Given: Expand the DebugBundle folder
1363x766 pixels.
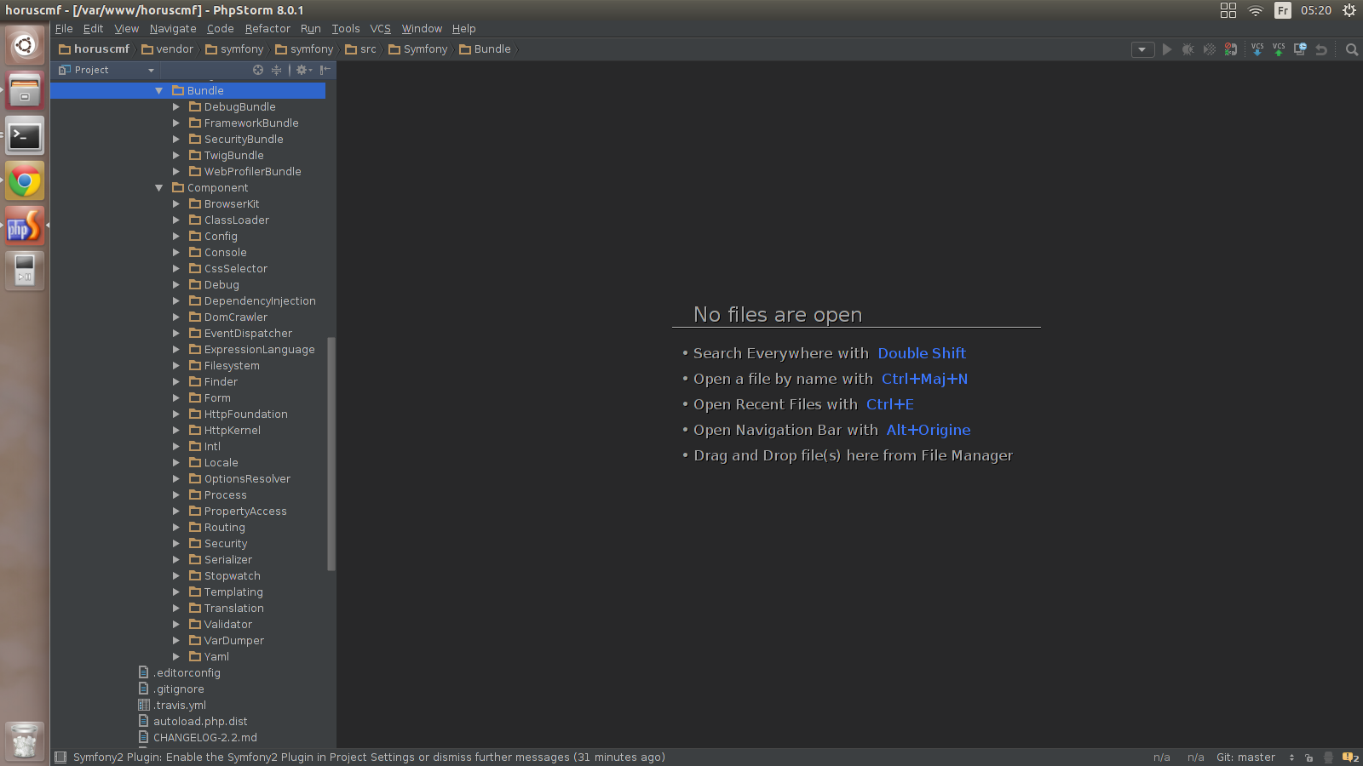Looking at the screenshot, I should [x=176, y=107].
